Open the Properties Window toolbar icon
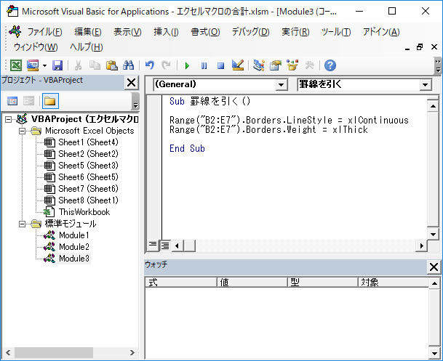This screenshot has height=361, width=443. 276,65
